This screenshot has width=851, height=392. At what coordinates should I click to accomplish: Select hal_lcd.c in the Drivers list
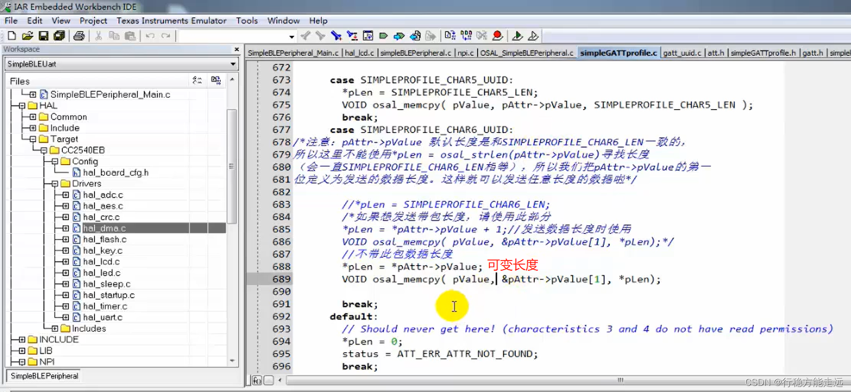101,262
